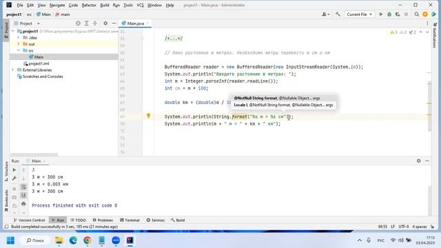Select the Main tab in Run panel
The image size is (441, 248).
pyautogui.click(x=36, y=161)
